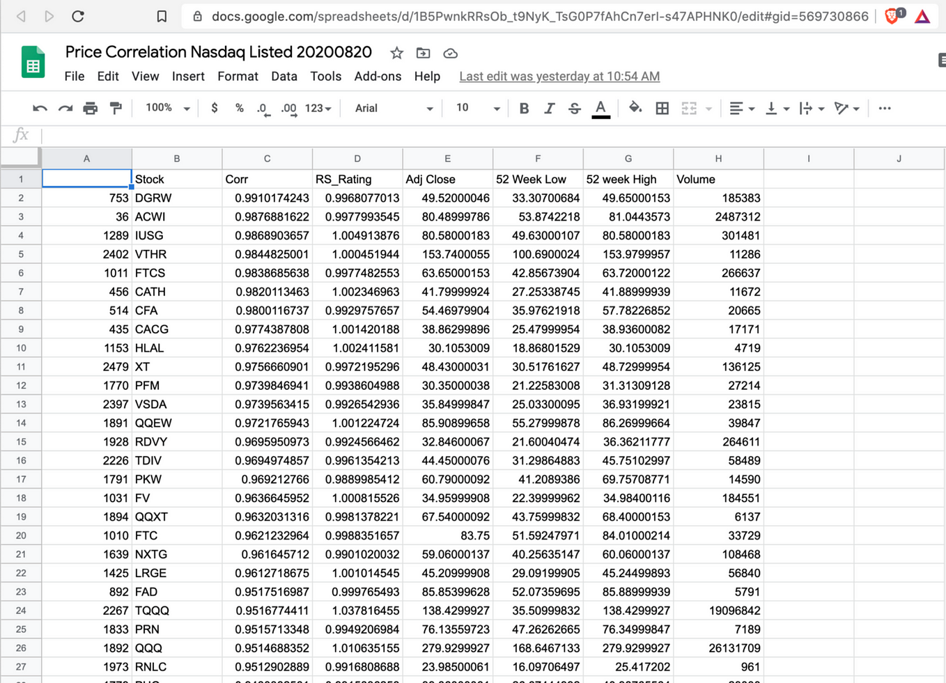Open the Google Sheets home icon

[x=32, y=63]
